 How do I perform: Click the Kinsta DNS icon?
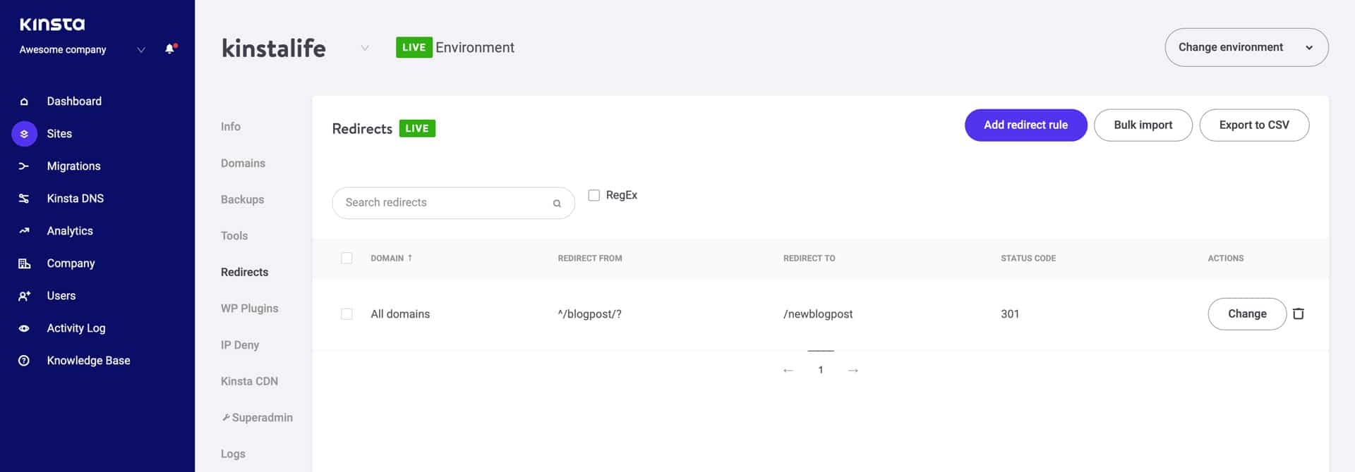(24, 199)
